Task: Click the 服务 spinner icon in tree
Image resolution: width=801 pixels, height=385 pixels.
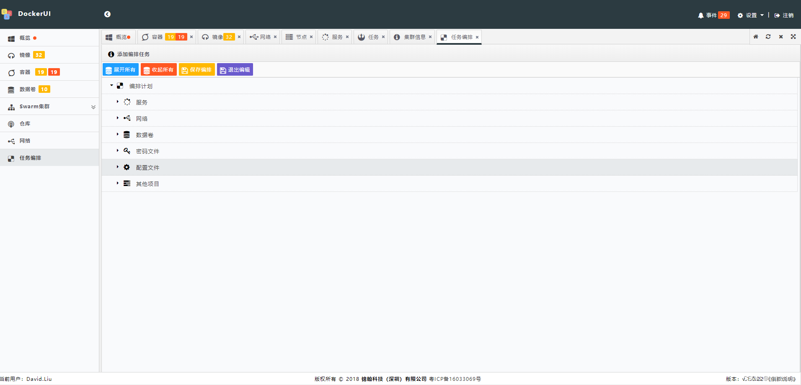Action: pos(127,102)
